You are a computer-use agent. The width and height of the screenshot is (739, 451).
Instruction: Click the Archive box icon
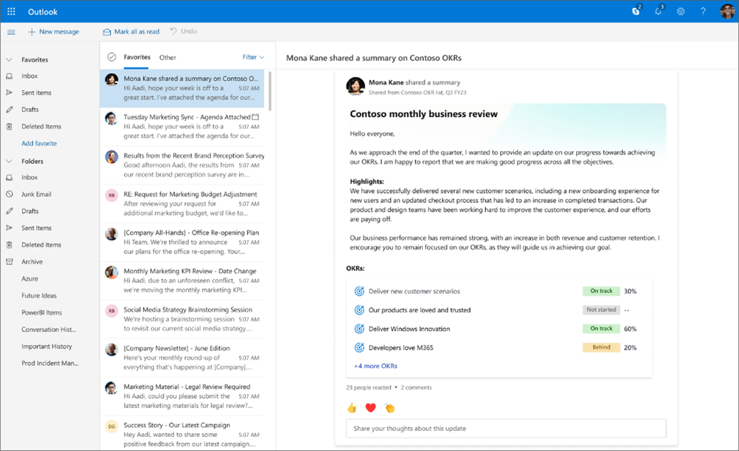point(9,261)
